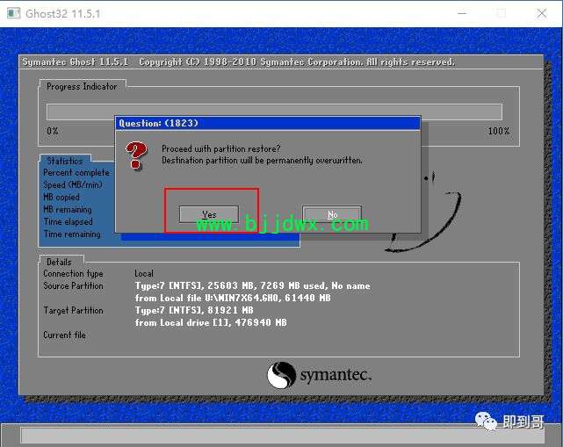
Task: Click the 'Local' connection value
Action: click(x=144, y=274)
